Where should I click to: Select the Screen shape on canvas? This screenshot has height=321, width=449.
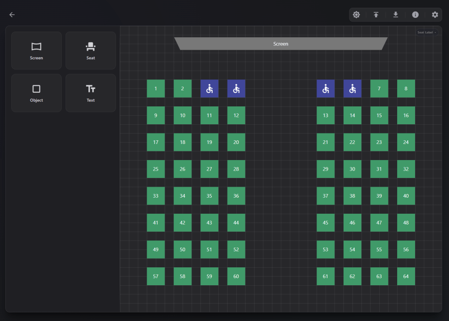[281, 44]
